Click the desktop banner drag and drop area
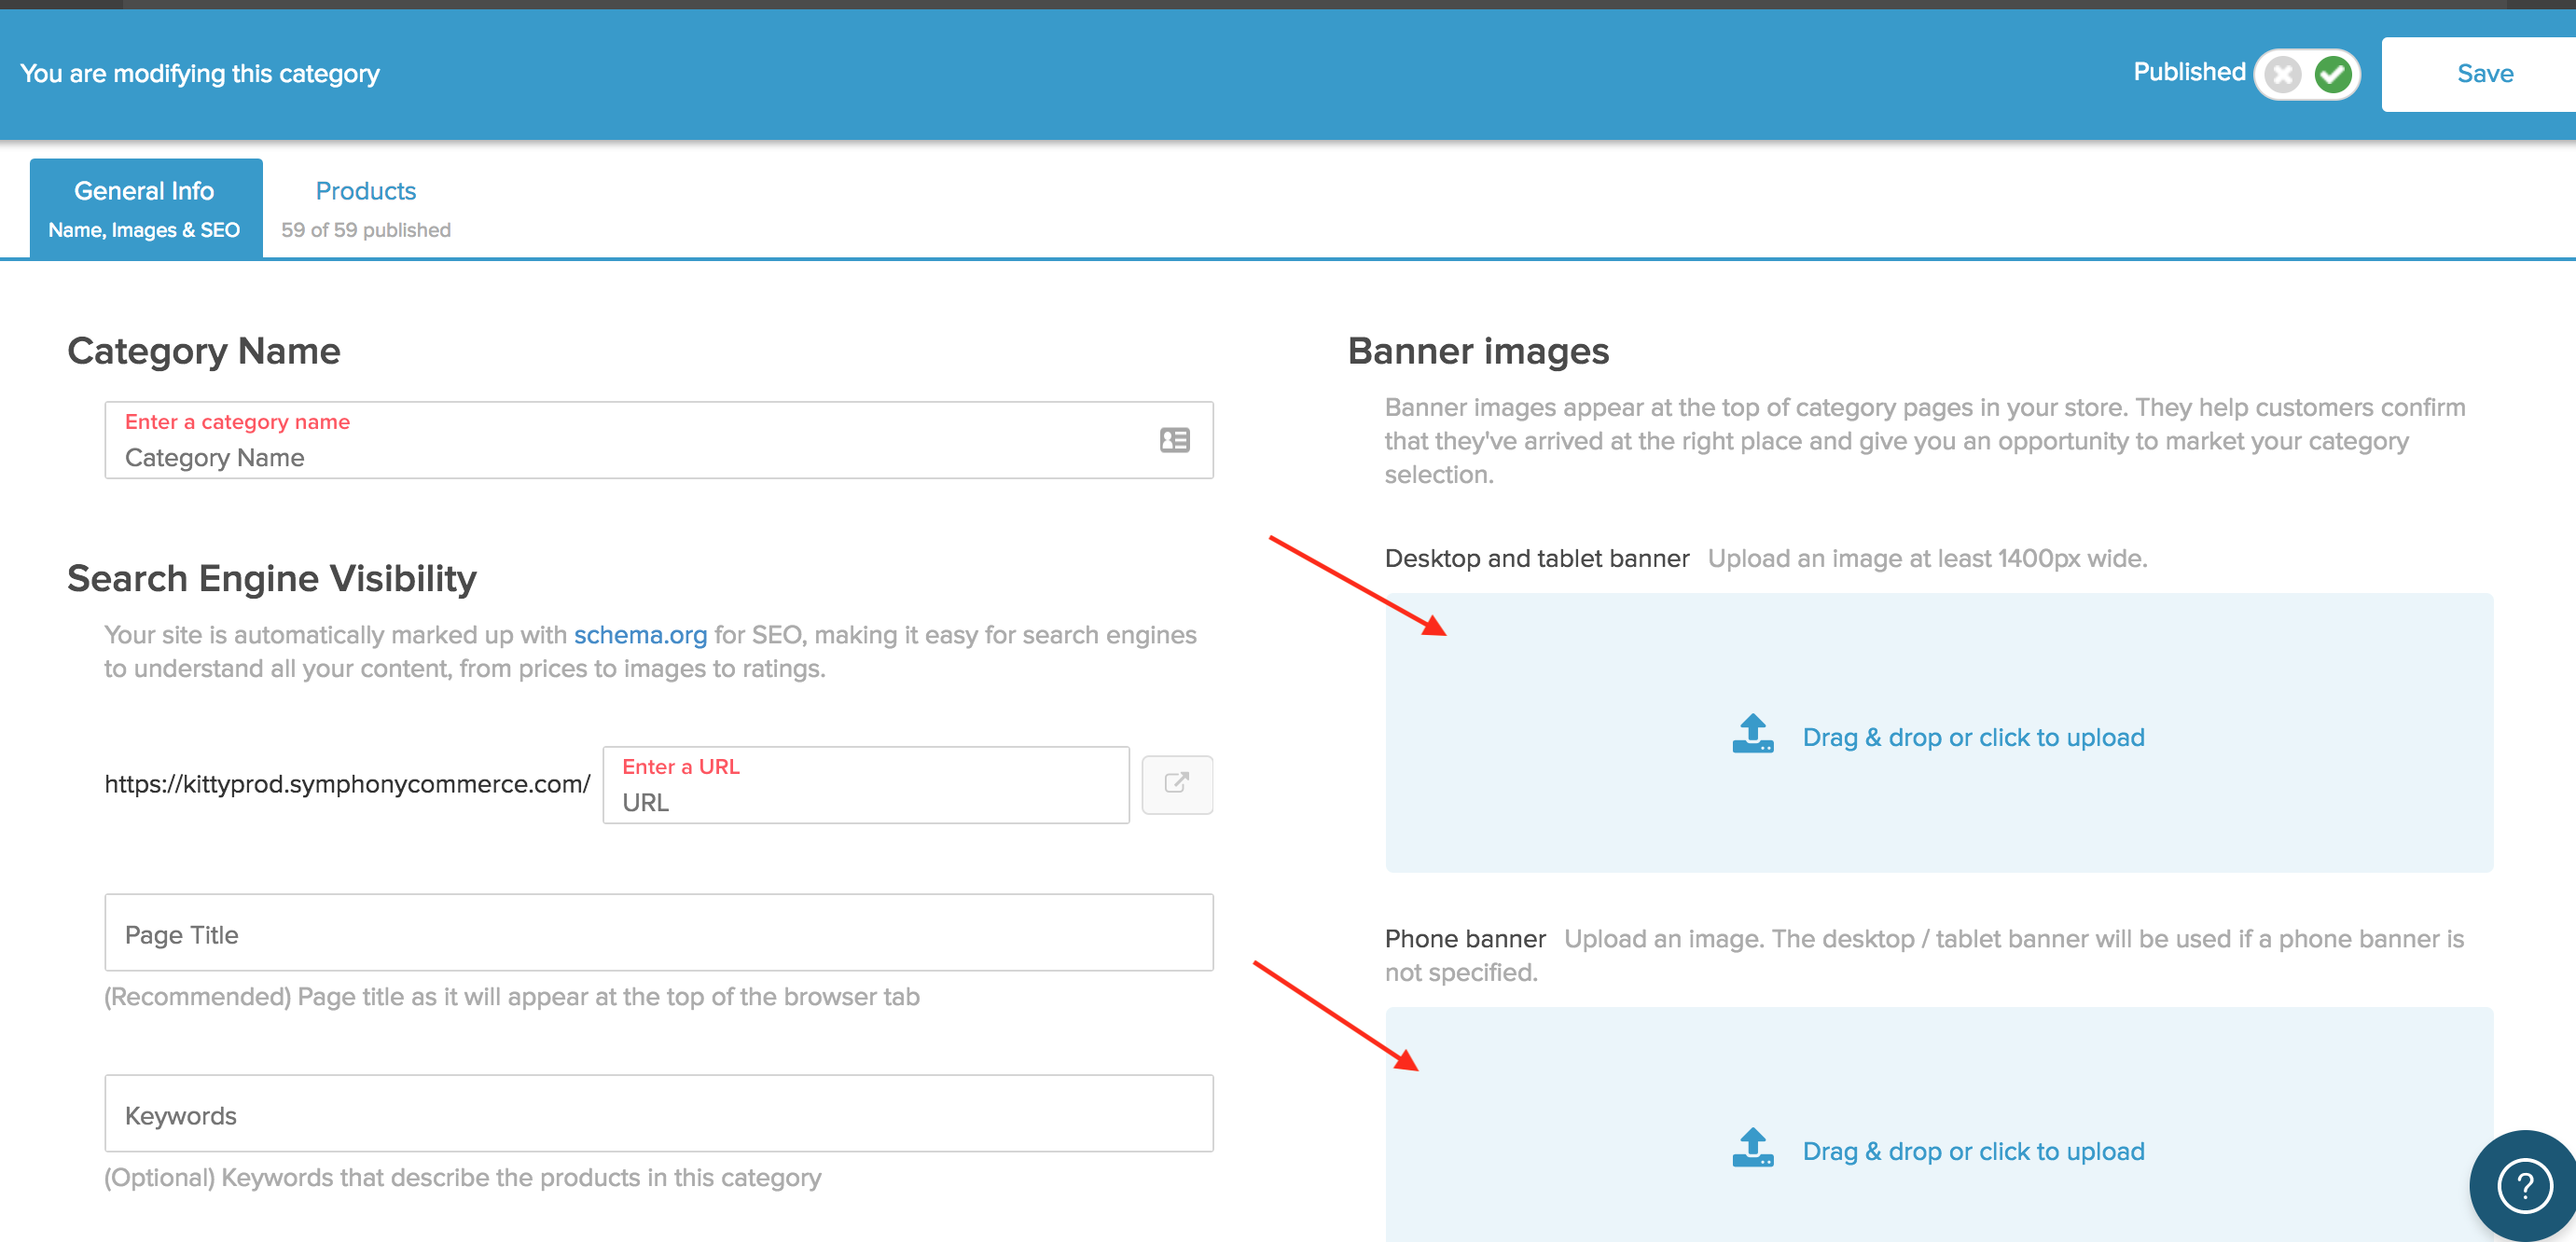The height and width of the screenshot is (1242, 2576). coord(1939,735)
